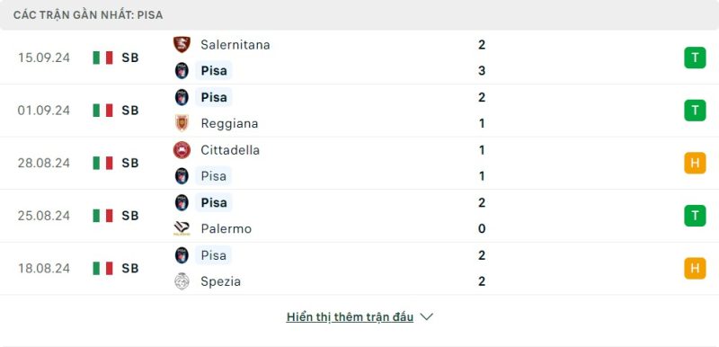Viewport: 719px width, 347px height.
Task: Click the Palermo club crest icon
Action: (182, 228)
